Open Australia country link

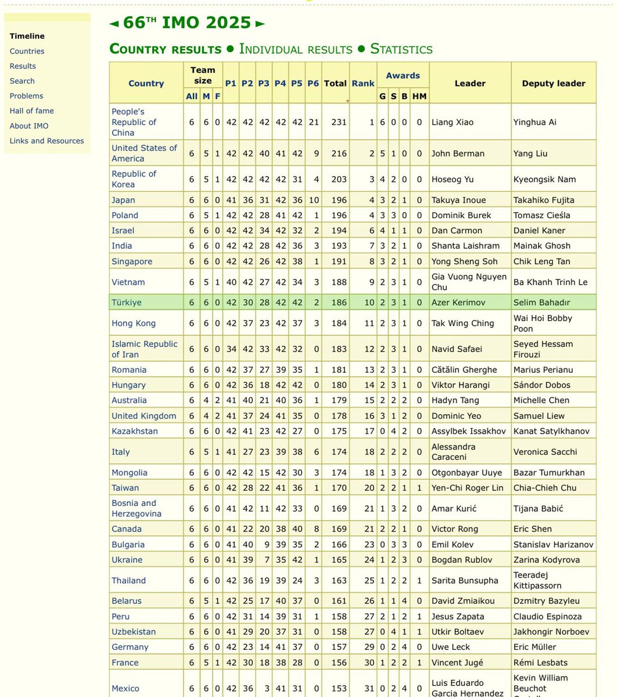(x=129, y=400)
